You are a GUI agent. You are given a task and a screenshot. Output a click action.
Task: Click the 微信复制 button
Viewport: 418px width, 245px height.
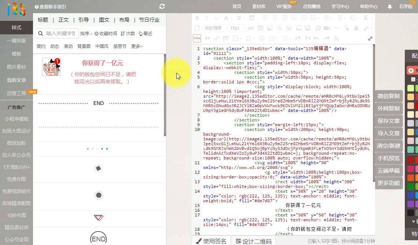[x=389, y=96]
